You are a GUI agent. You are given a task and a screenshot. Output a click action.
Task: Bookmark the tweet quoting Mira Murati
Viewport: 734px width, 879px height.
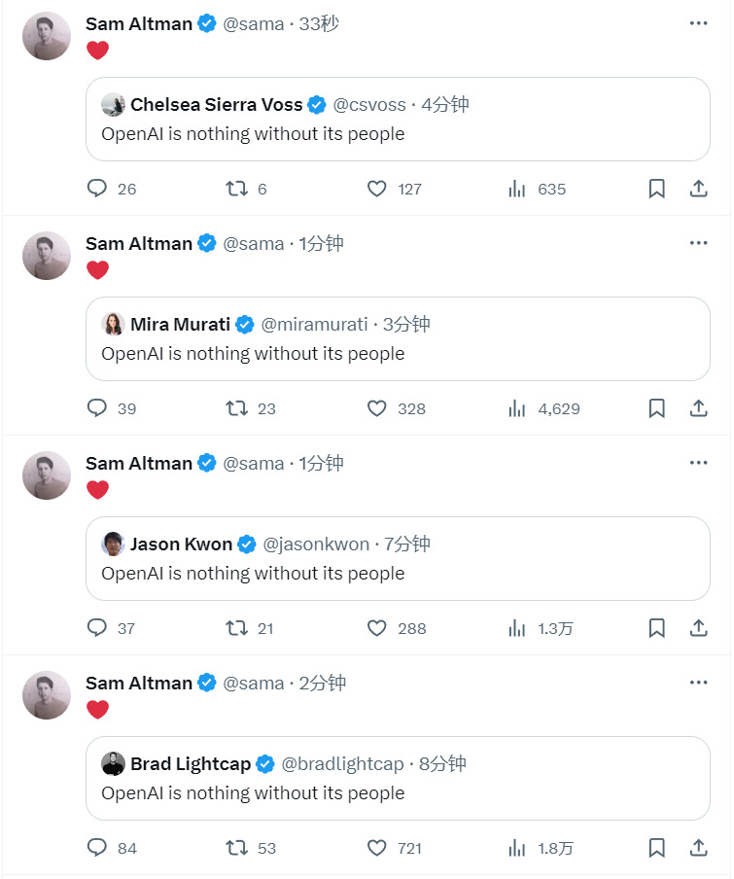(657, 408)
